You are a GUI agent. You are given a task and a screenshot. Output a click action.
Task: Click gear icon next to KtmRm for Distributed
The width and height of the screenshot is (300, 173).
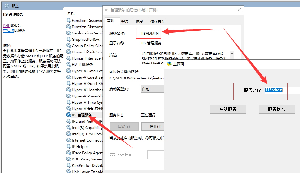(x=69, y=165)
